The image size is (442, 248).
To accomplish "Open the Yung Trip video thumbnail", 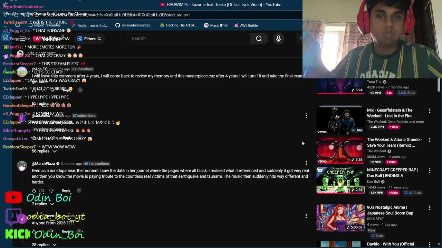I will point(340,86).
